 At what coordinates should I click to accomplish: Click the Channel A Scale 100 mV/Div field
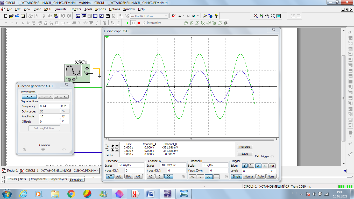(173, 165)
